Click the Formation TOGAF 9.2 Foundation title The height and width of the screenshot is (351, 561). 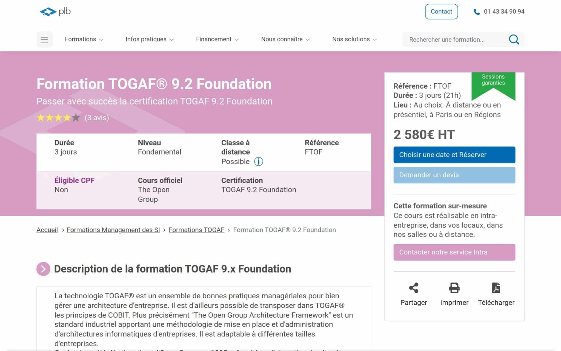coord(154,84)
